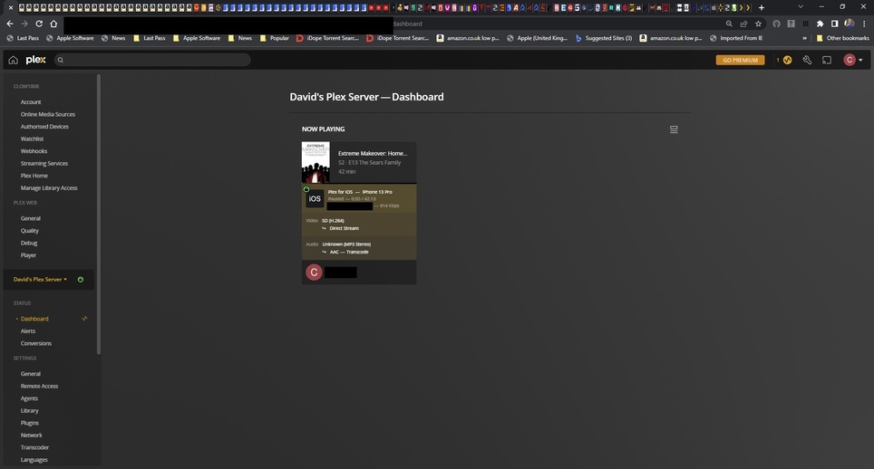Click the user avatar in Now Playing card
The image size is (874, 469).
coord(314,272)
